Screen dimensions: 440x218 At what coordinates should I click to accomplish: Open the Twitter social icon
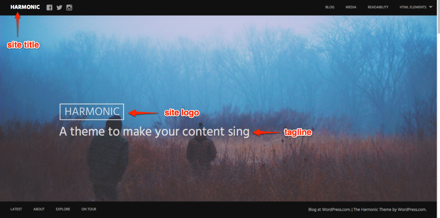pyautogui.click(x=59, y=7)
